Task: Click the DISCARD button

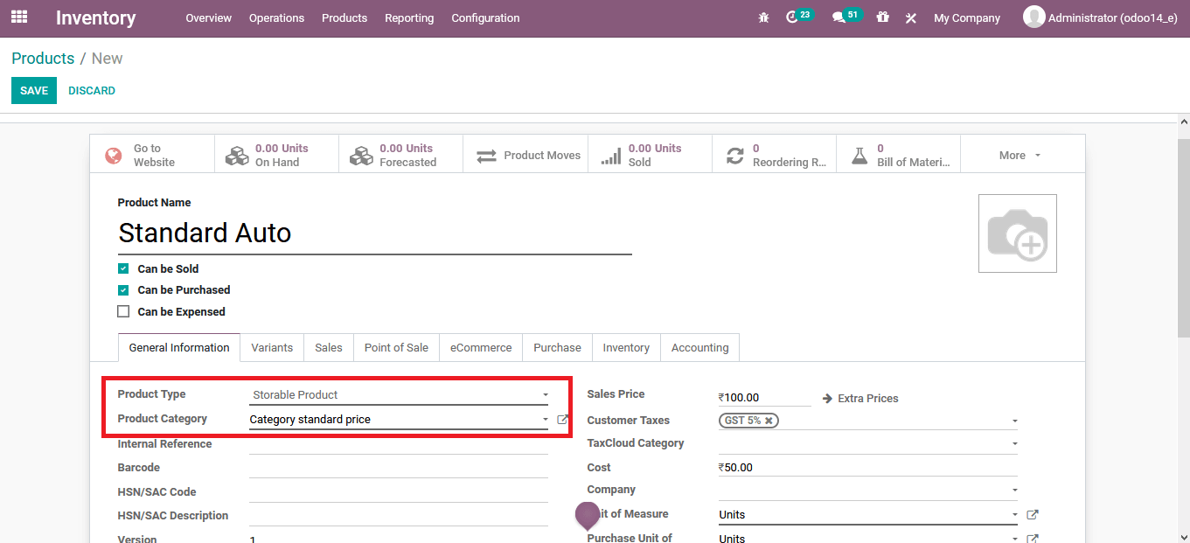Action: coord(92,91)
